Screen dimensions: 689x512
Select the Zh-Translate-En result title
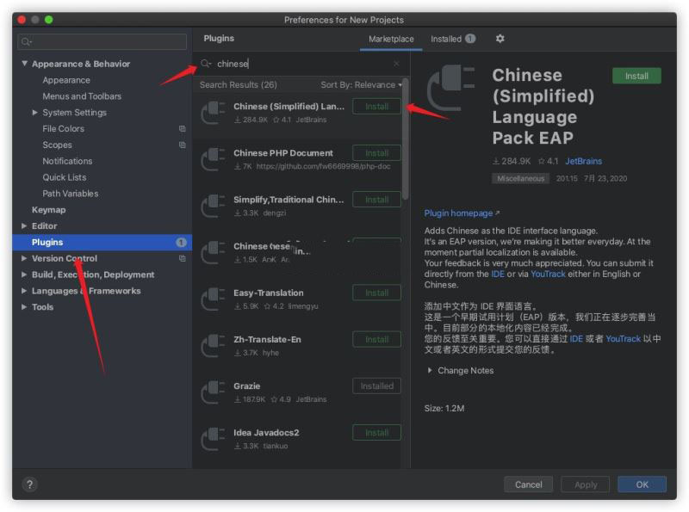click(x=267, y=339)
